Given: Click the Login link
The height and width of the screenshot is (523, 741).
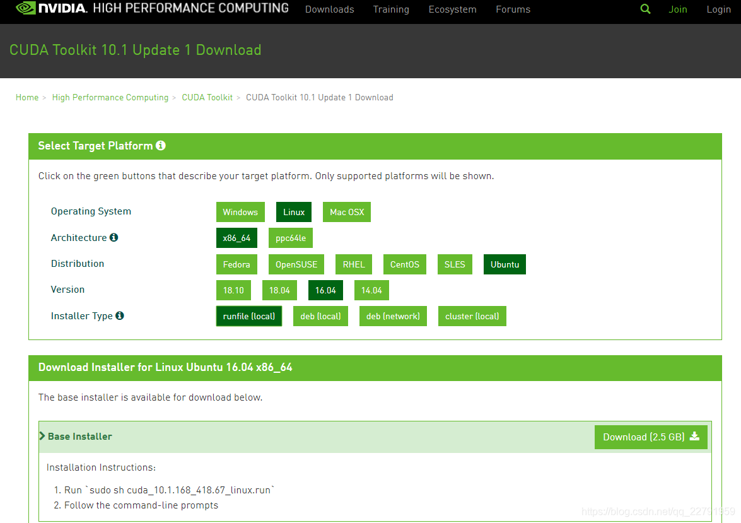Looking at the screenshot, I should coord(718,9).
